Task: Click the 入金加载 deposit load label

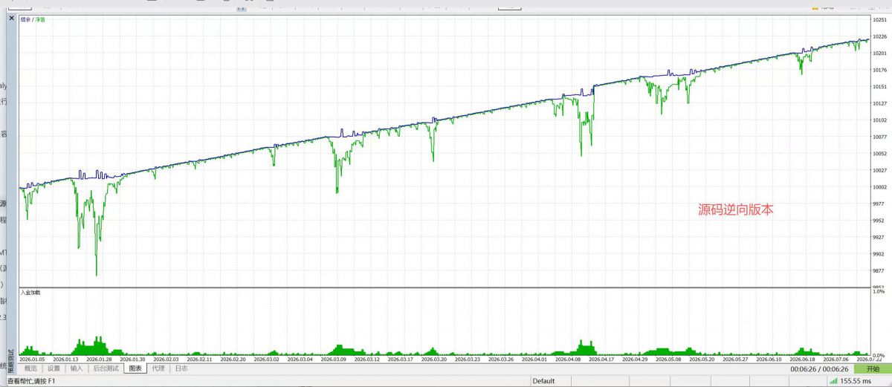Action: point(30,293)
